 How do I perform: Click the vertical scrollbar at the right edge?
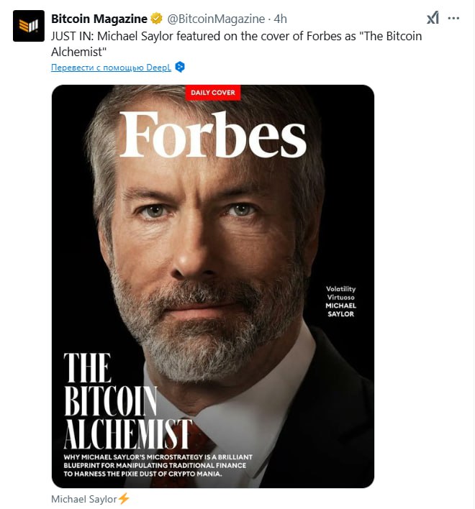click(x=474, y=254)
